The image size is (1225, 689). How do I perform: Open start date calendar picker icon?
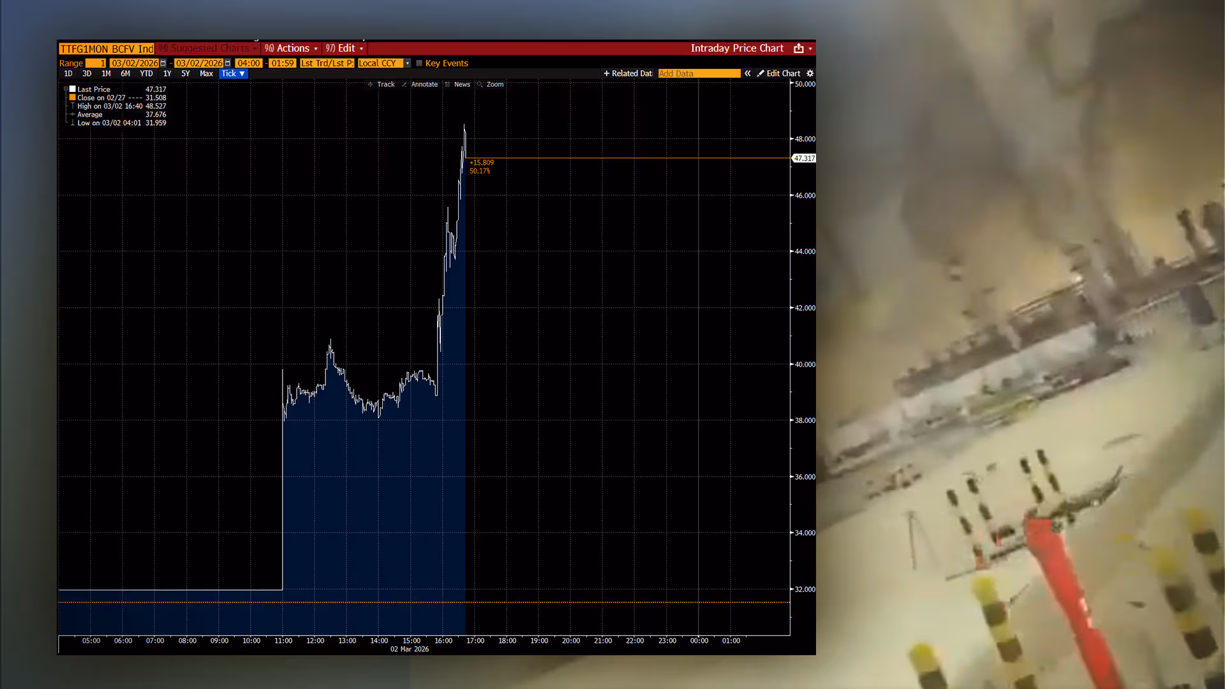163,63
